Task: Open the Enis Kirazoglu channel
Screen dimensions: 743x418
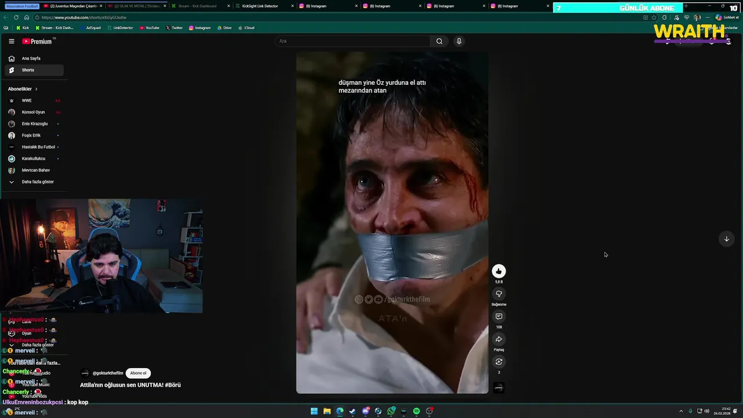Action: 34,124
